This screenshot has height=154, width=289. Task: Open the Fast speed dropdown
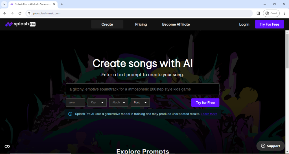click(x=140, y=102)
